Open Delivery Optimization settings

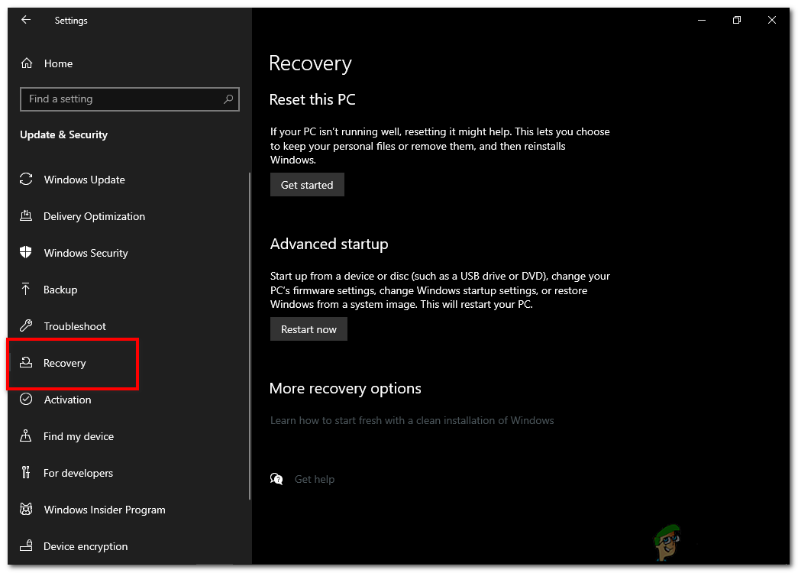point(26,216)
